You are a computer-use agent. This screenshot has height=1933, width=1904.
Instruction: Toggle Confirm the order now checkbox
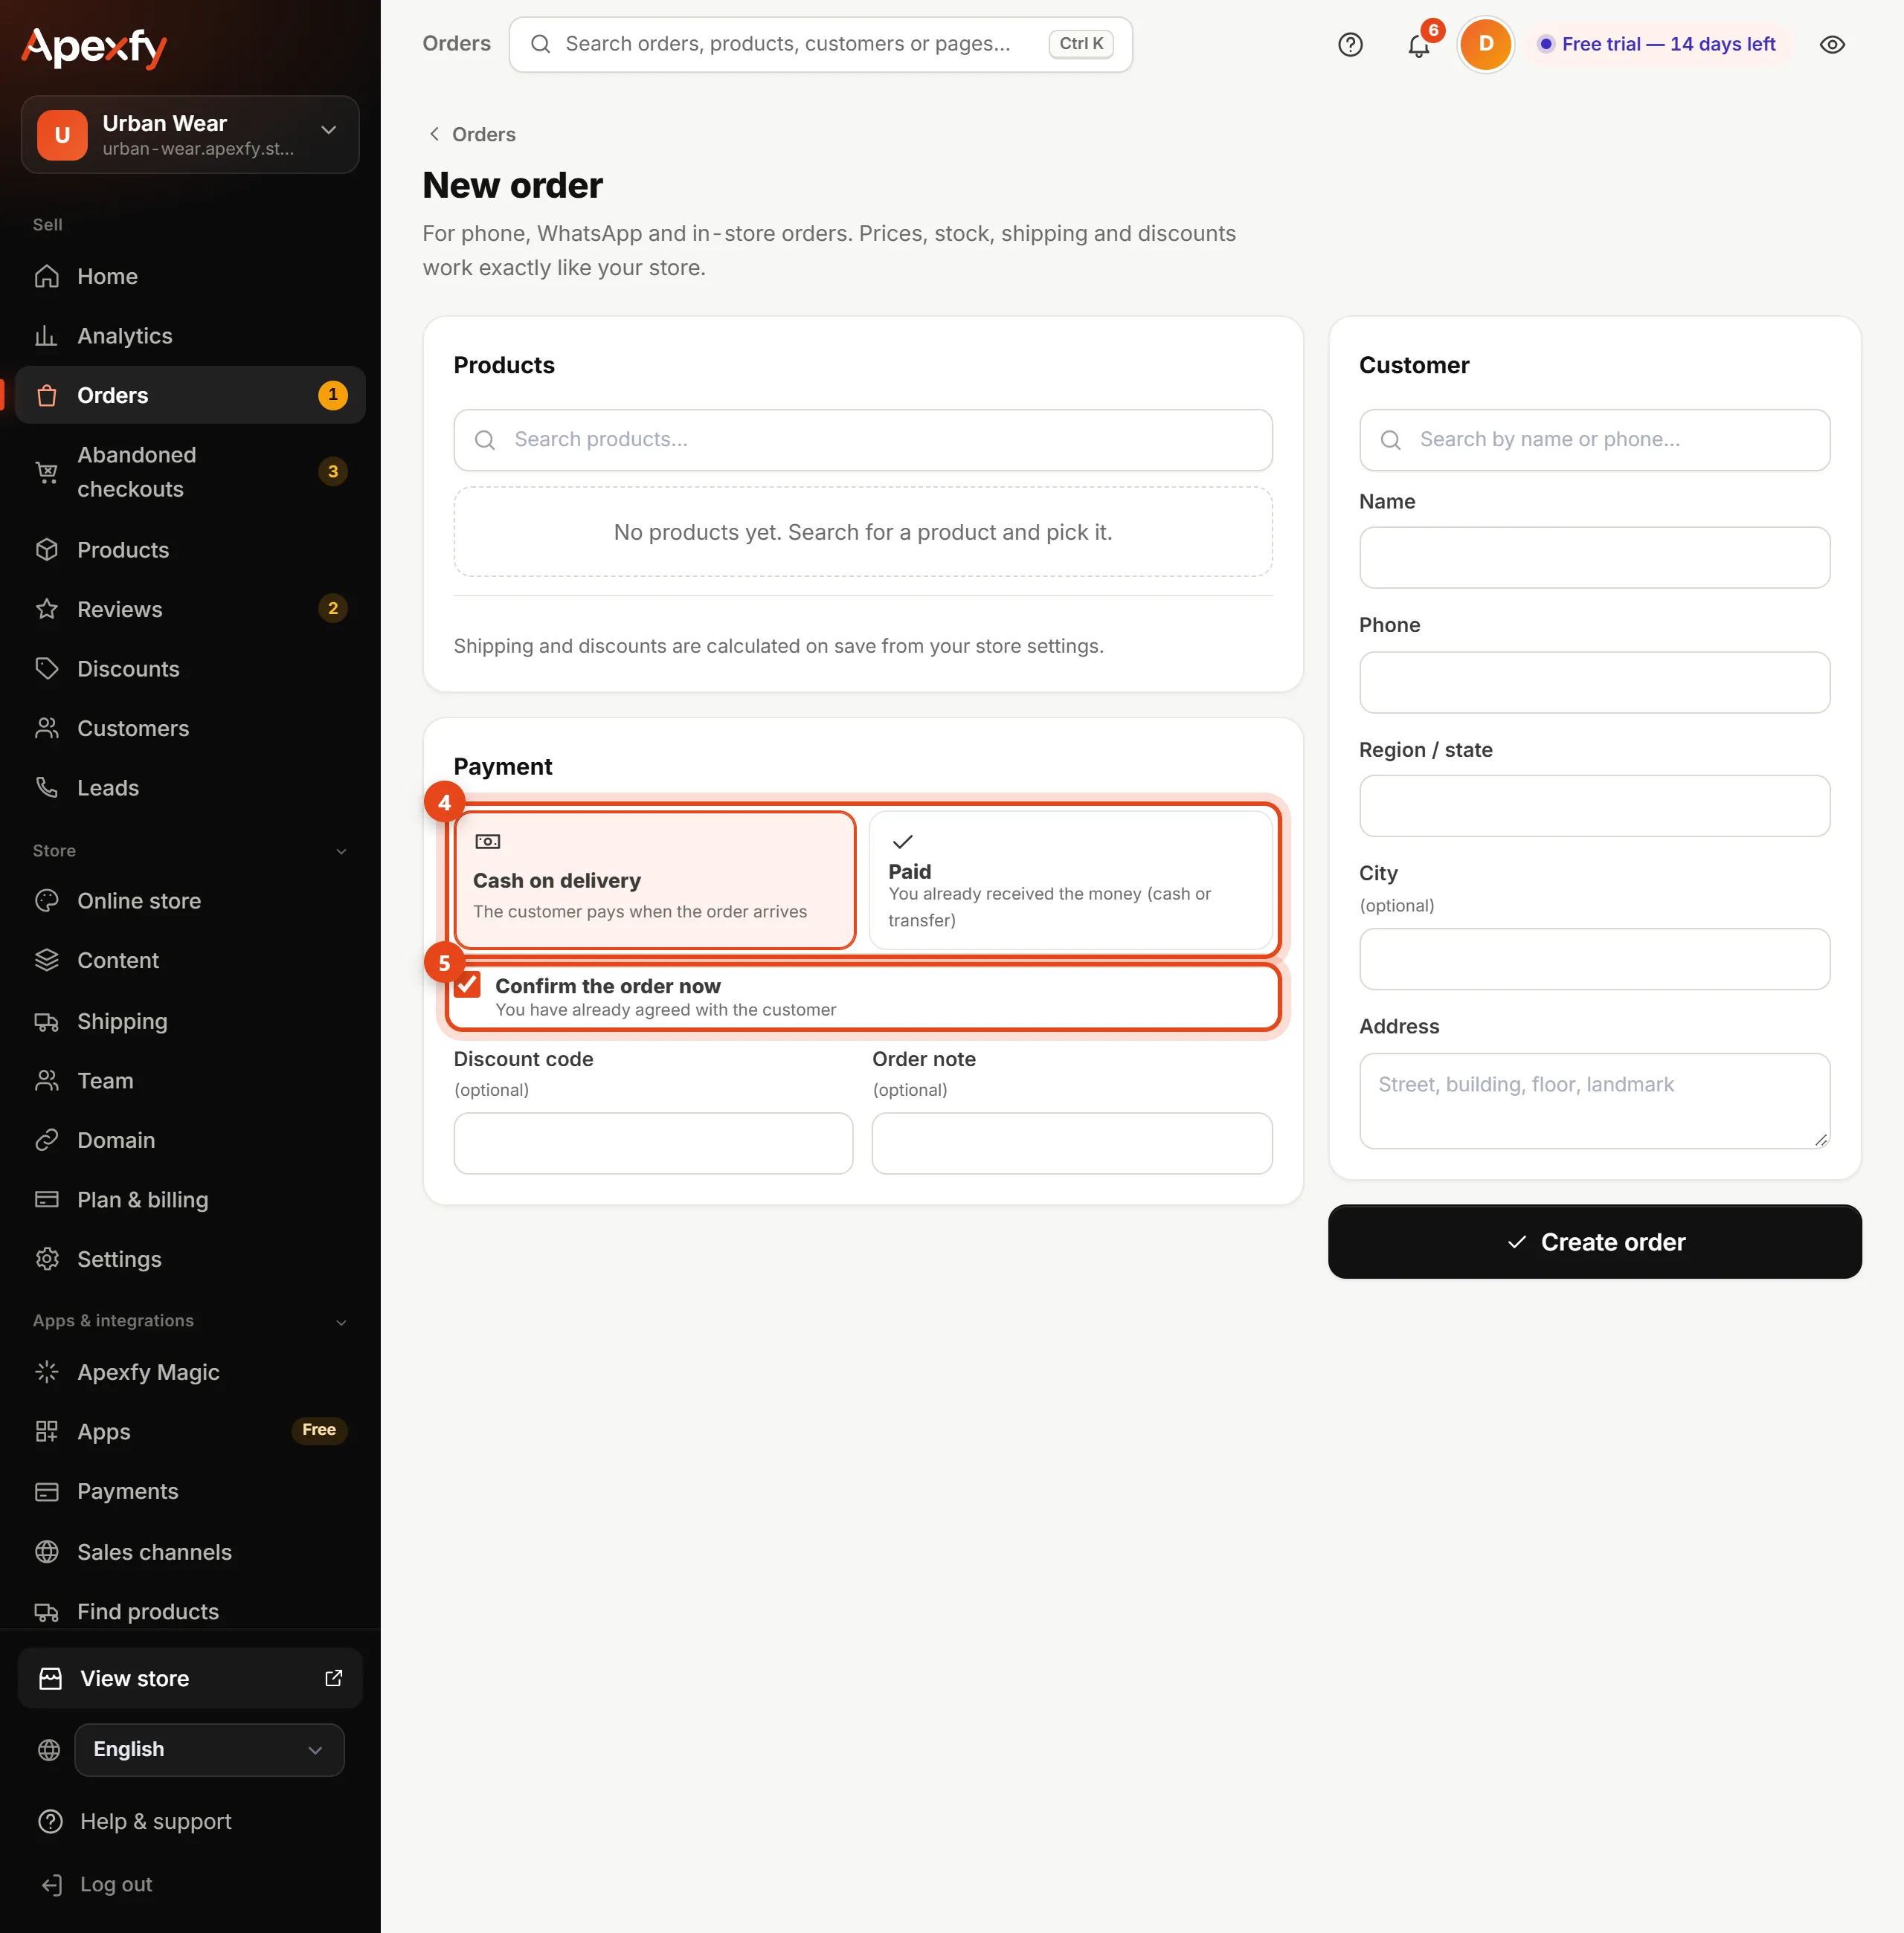click(x=468, y=986)
